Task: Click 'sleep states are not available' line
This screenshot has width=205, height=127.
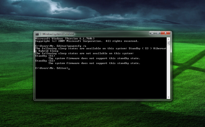Action: click(84, 53)
